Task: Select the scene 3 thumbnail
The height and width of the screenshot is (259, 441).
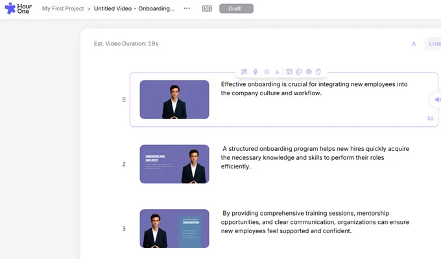Action: [x=174, y=229]
